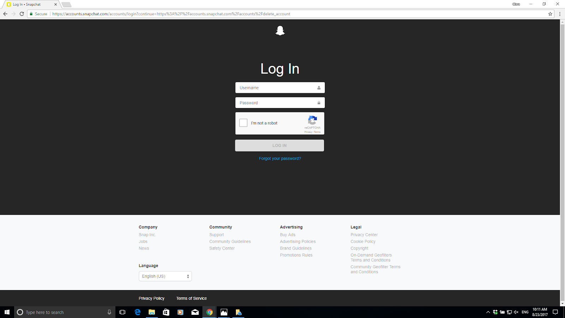Focus the Username input field
The width and height of the screenshot is (565, 318).
(280, 88)
